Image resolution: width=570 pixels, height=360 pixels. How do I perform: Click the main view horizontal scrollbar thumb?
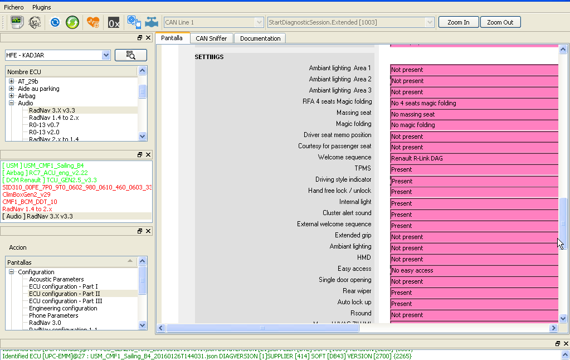262,328
